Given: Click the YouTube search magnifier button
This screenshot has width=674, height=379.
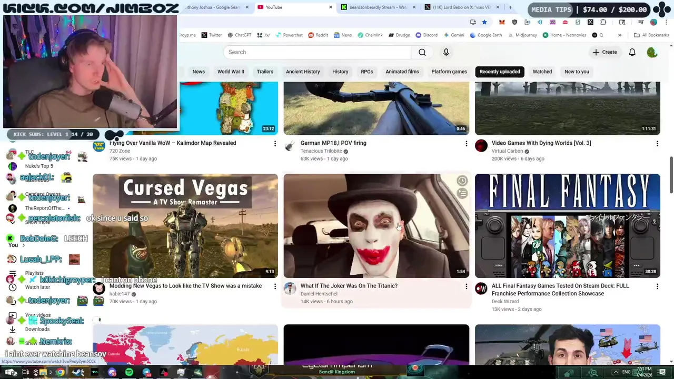Looking at the screenshot, I should coord(422,52).
